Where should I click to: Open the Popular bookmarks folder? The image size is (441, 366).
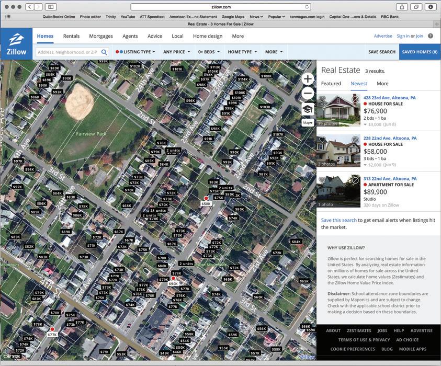276,17
